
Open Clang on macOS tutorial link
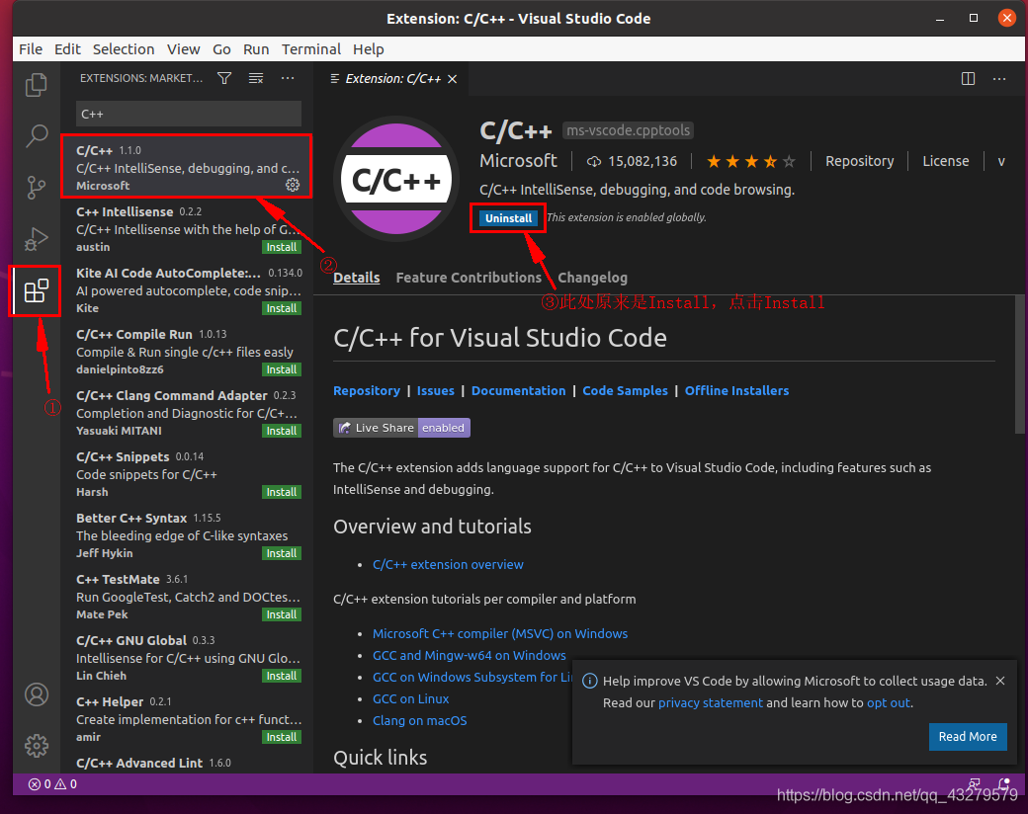(419, 720)
